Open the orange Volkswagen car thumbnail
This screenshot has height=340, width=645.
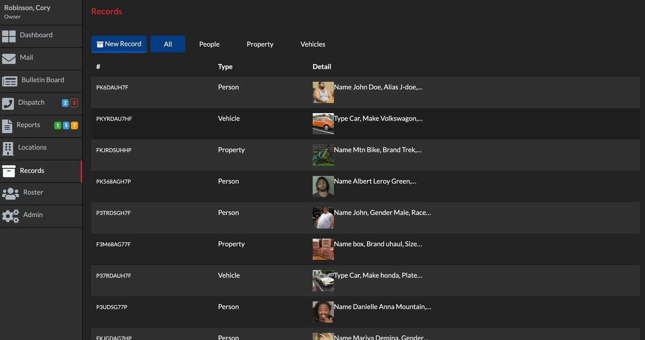(x=323, y=123)
